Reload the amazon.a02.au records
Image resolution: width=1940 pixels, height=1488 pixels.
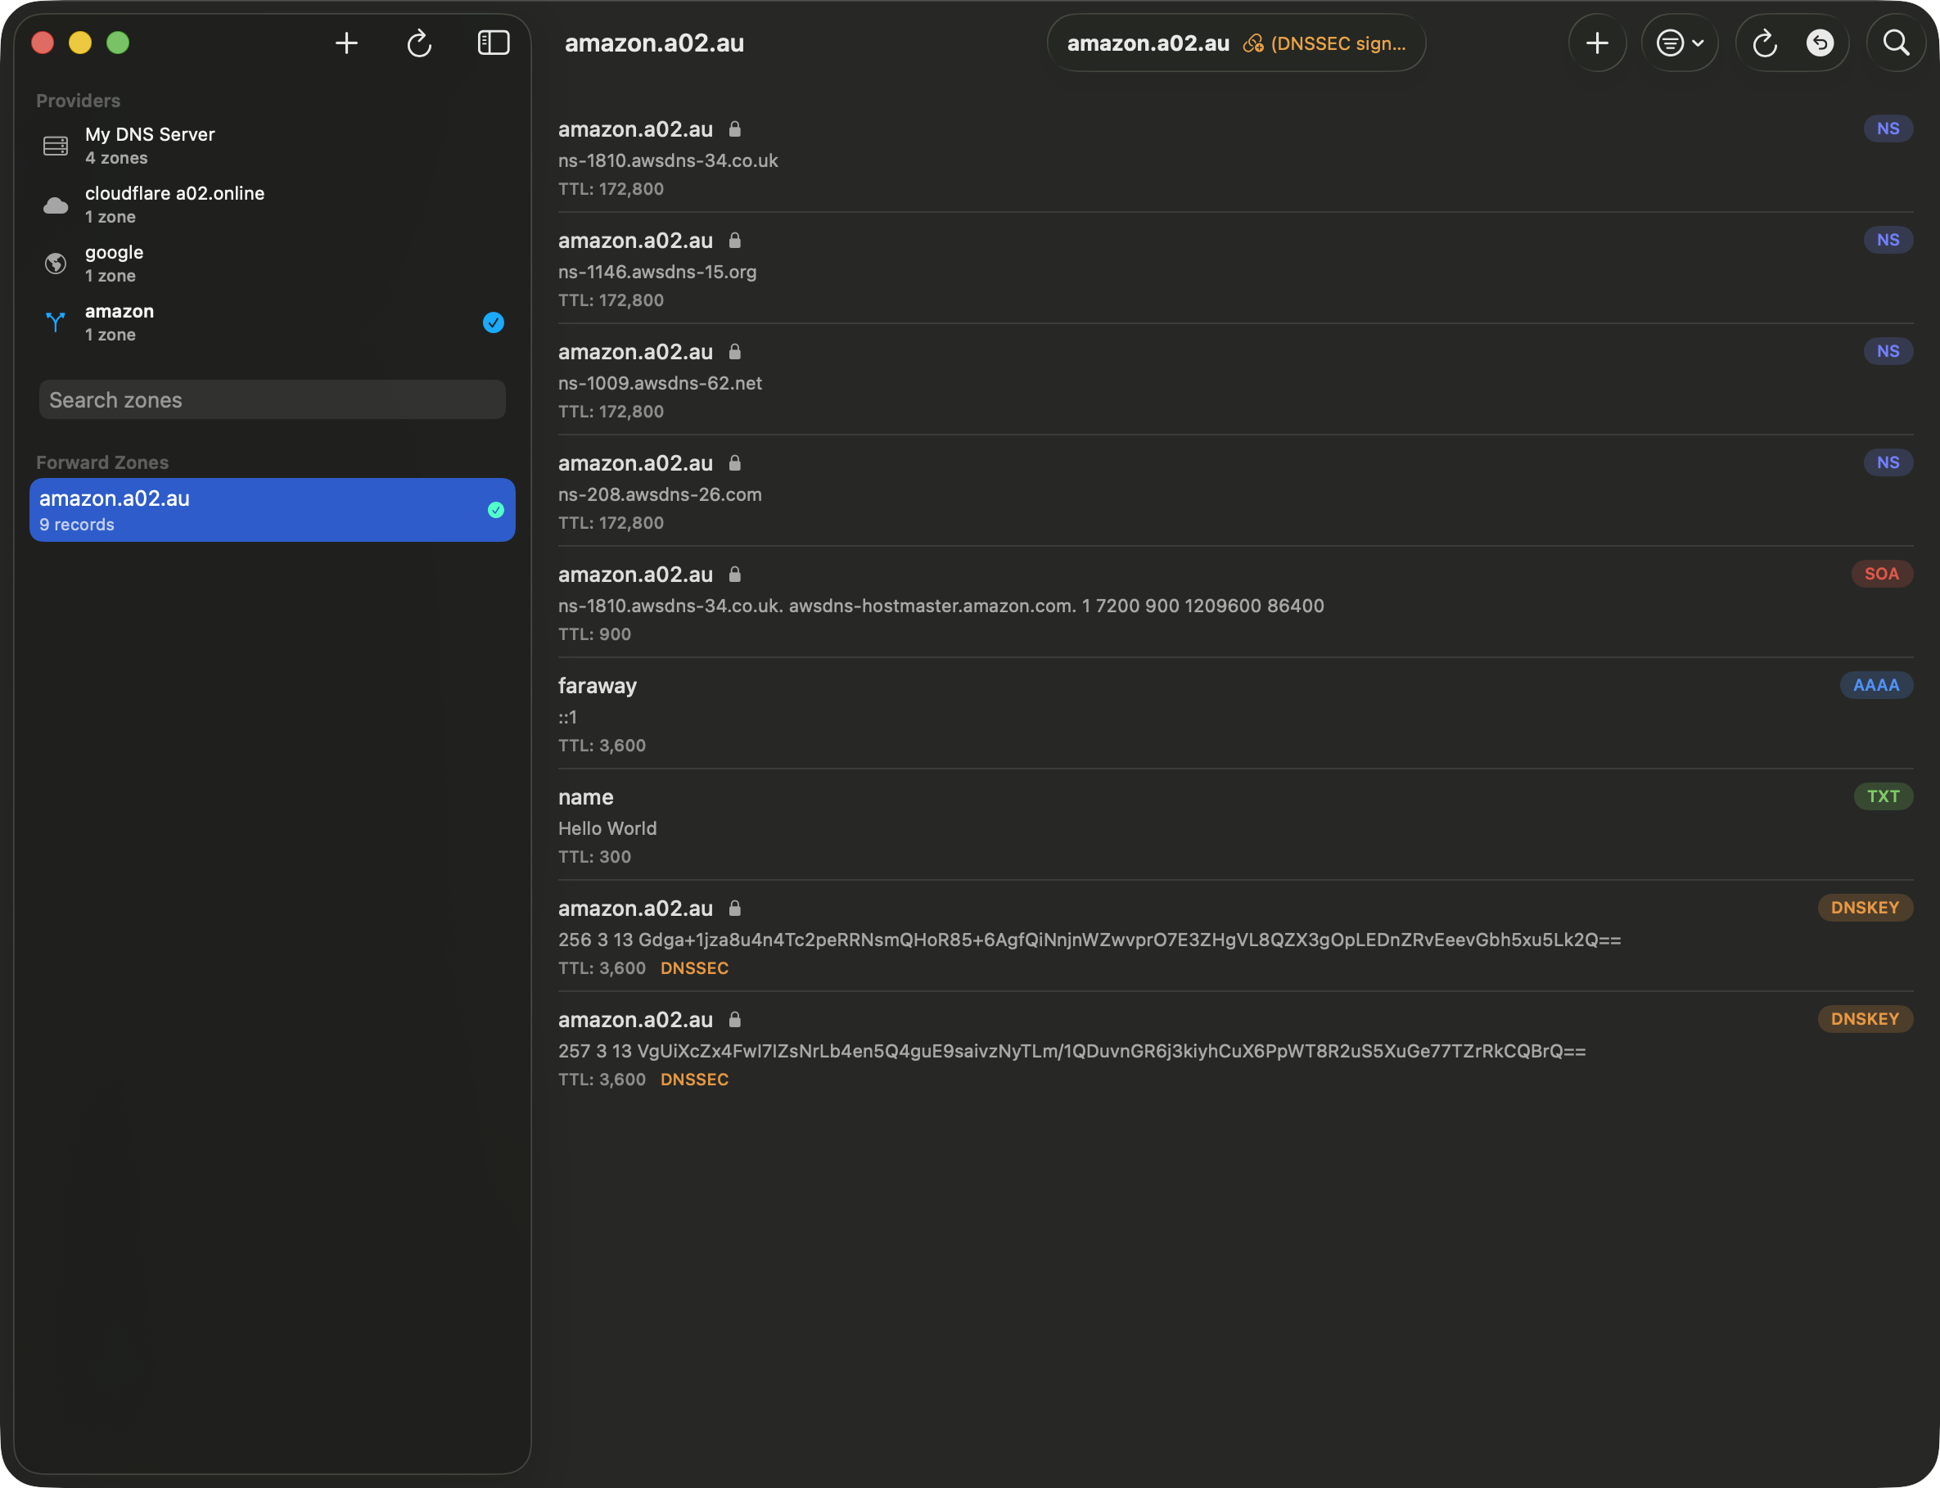pyautogui.click(x=1763, y=43)
